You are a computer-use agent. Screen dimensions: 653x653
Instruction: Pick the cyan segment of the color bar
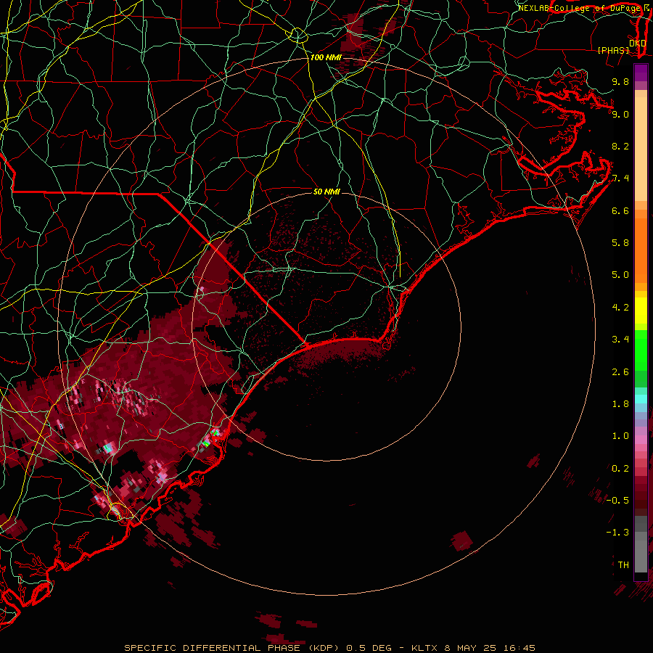point(641,398)
